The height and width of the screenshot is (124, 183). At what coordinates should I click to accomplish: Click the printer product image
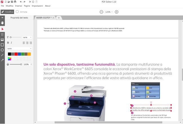tap(85, 103)
